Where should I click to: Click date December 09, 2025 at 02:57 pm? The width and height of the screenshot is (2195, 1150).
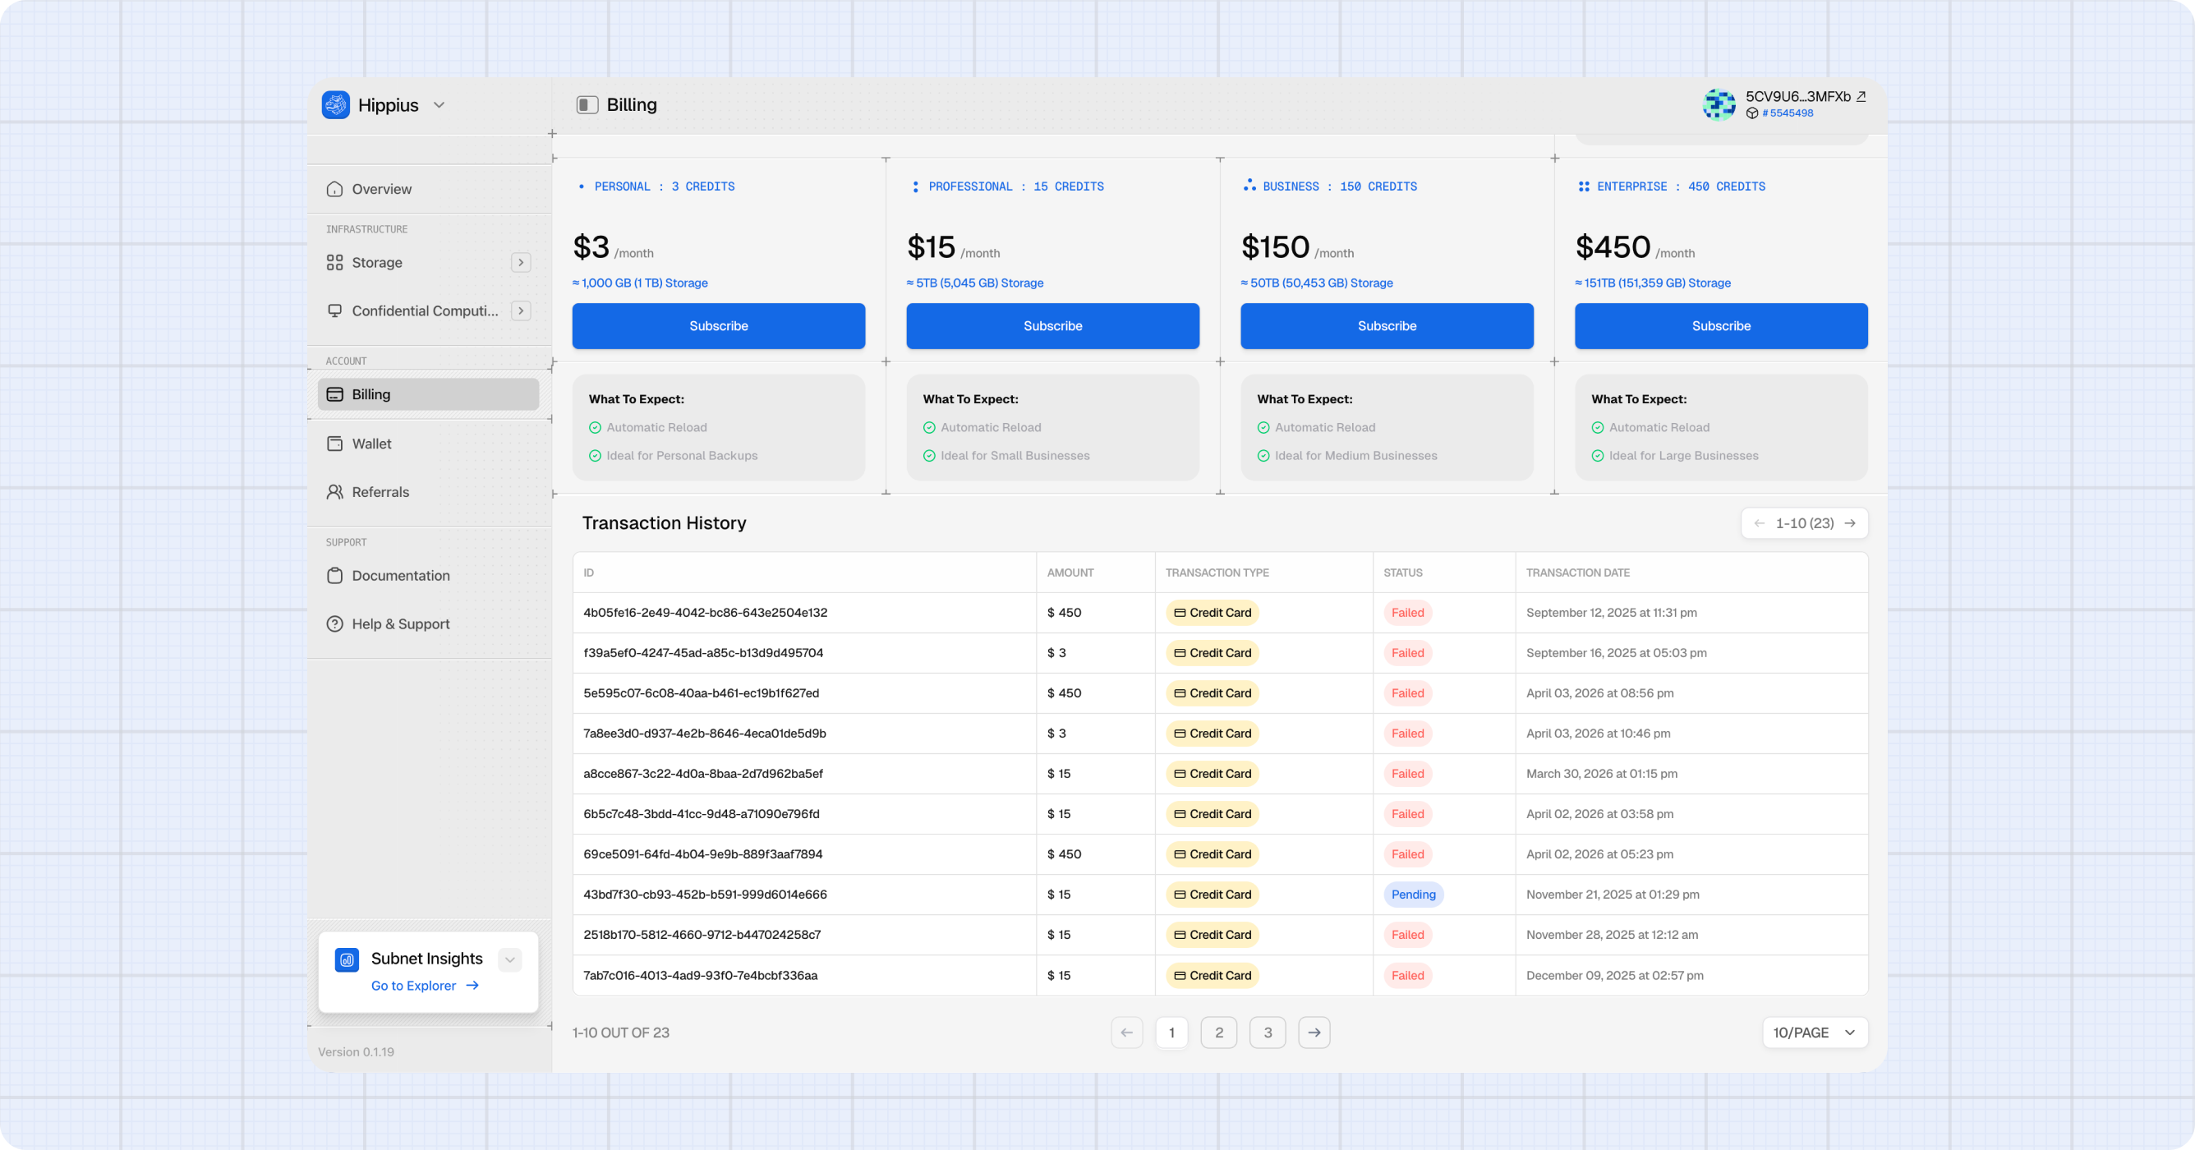pos(1614,976)
